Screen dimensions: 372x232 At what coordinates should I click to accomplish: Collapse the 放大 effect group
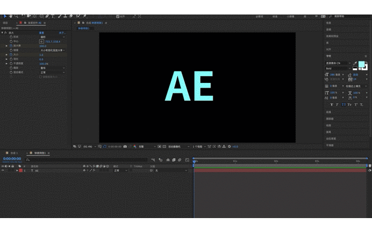pyautogui.click(x=2, y=32)
